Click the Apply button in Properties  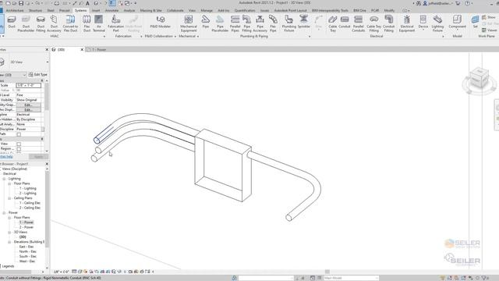pyautogui.click(x=38, y=156)
